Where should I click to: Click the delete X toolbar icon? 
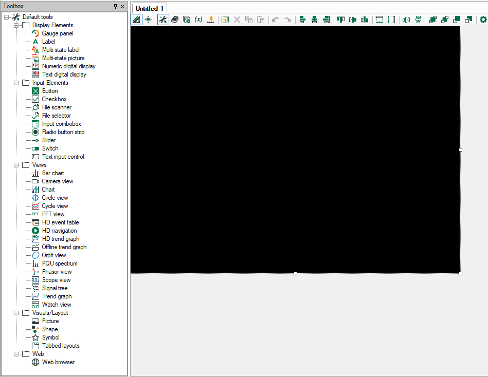pos(237,20)
